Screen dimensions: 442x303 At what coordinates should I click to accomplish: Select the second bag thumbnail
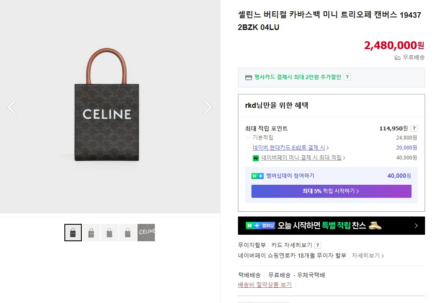(x=91, y=233)
